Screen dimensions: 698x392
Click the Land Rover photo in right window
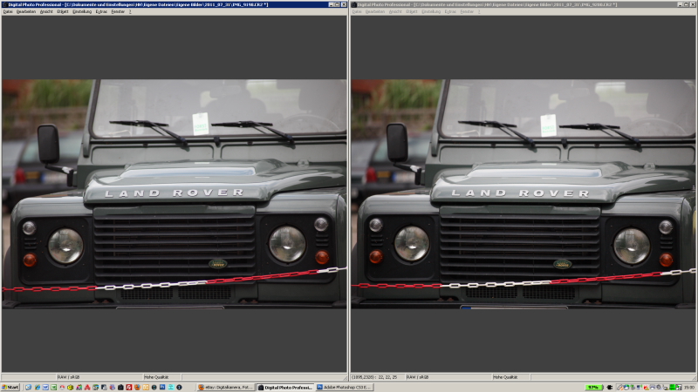[x=523, y=193]
